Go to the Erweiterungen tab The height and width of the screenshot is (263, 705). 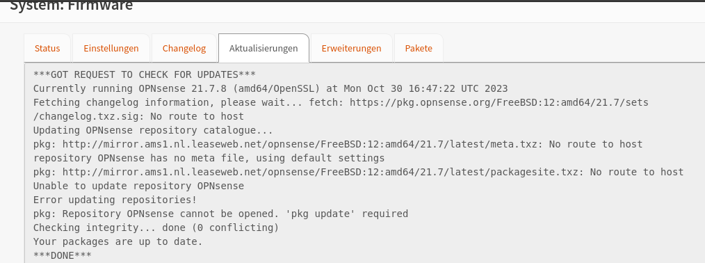point(351,49)
